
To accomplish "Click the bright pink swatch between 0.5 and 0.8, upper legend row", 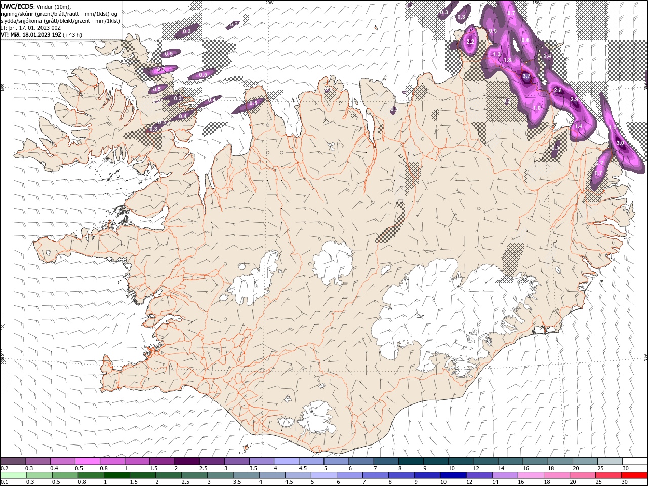I will click(87, 461).
